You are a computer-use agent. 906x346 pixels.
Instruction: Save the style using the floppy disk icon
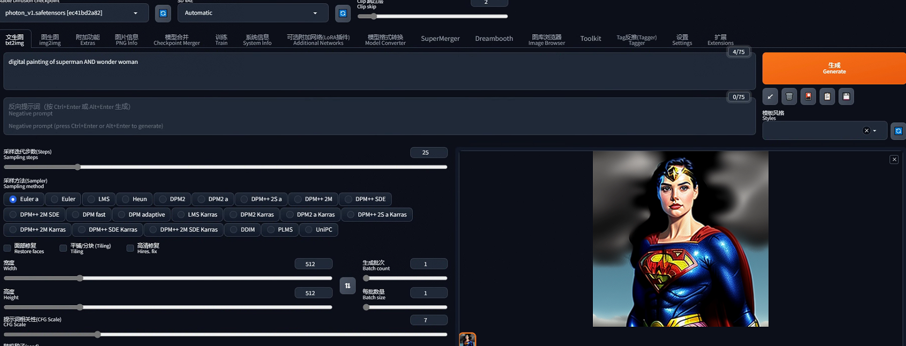846,97
